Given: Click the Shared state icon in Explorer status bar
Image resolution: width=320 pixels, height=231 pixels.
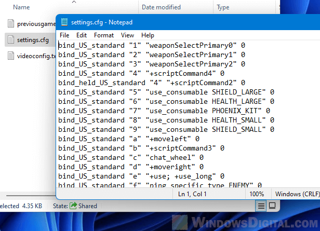Looking at the screenshot, I should 73,206.
